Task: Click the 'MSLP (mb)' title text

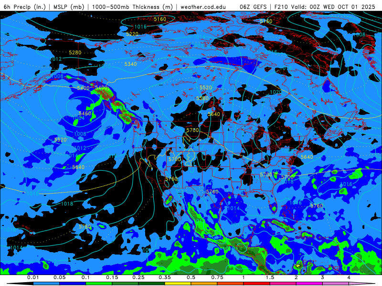Action: tap(69, 7)
